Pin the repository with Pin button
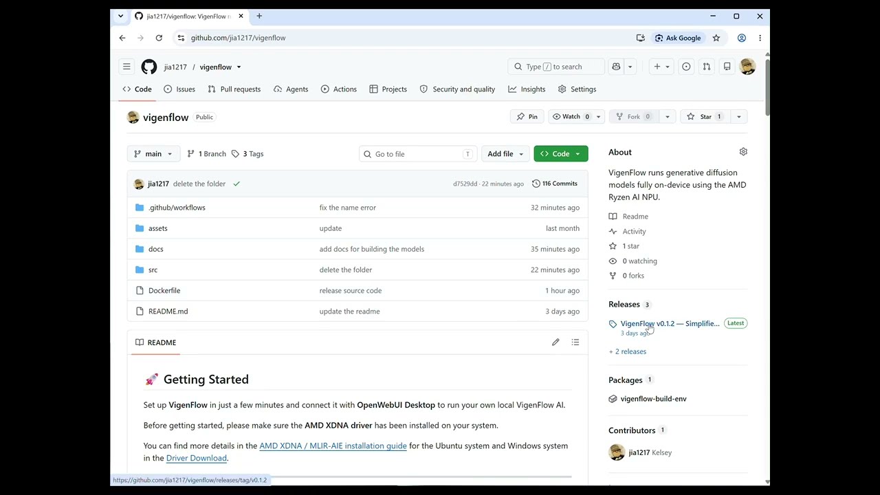The width and height of the screenshot is (880, 495). coord(527,117)
